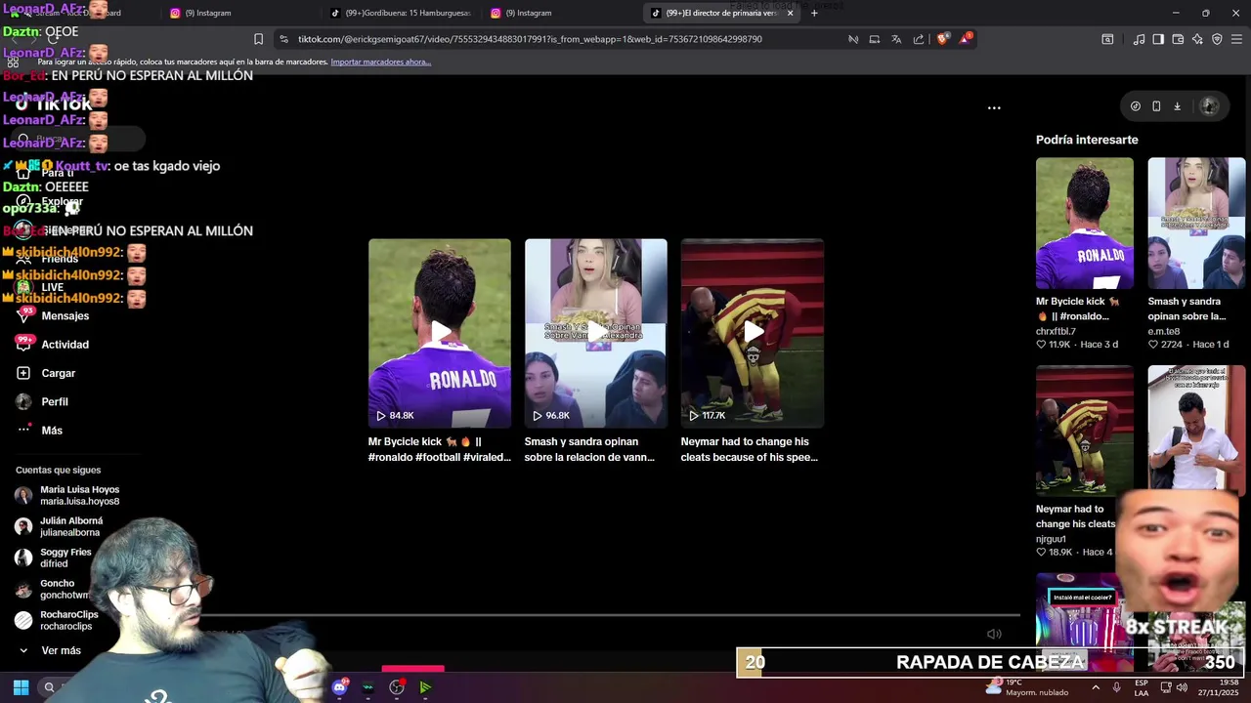Bookmark this page icon
This screenshot has height=703, width=1251.
(x=258, y=39)
